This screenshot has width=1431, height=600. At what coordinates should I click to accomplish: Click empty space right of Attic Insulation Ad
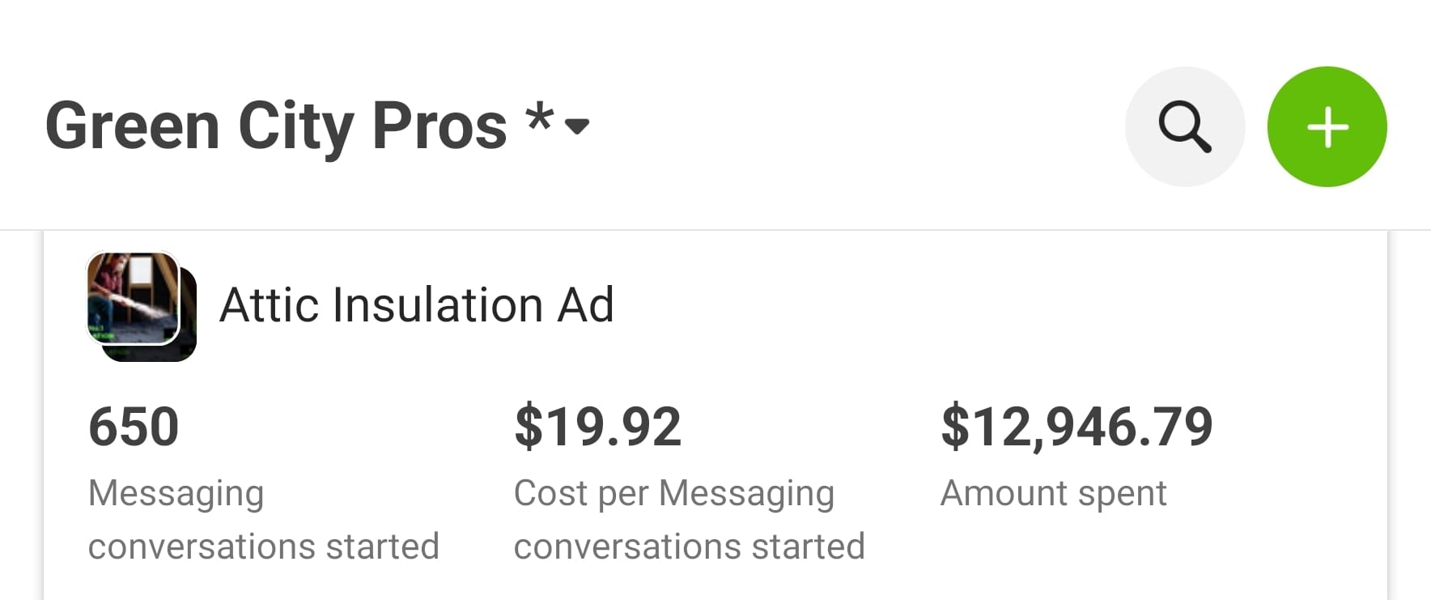[x=971, y=305]
